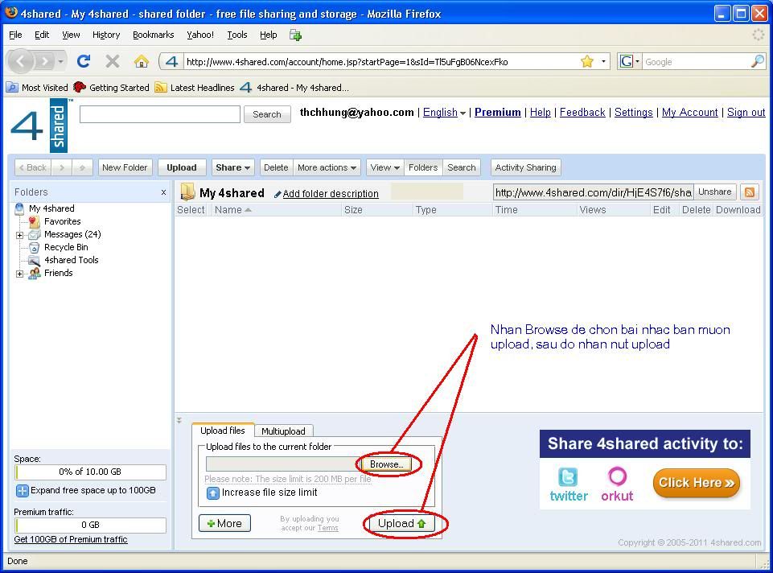The image size is (773, 573).
Task: Click the Expand free space plus icon
Action: pos(23,491)
